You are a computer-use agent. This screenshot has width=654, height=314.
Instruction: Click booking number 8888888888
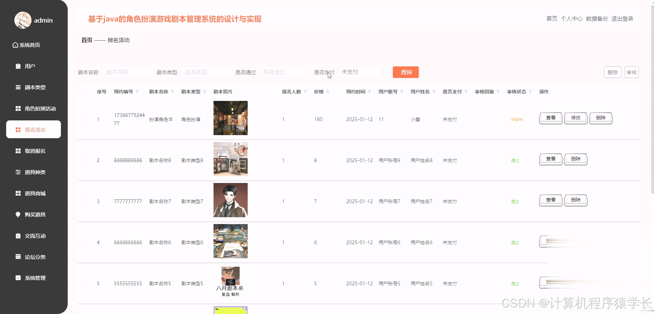128,160
